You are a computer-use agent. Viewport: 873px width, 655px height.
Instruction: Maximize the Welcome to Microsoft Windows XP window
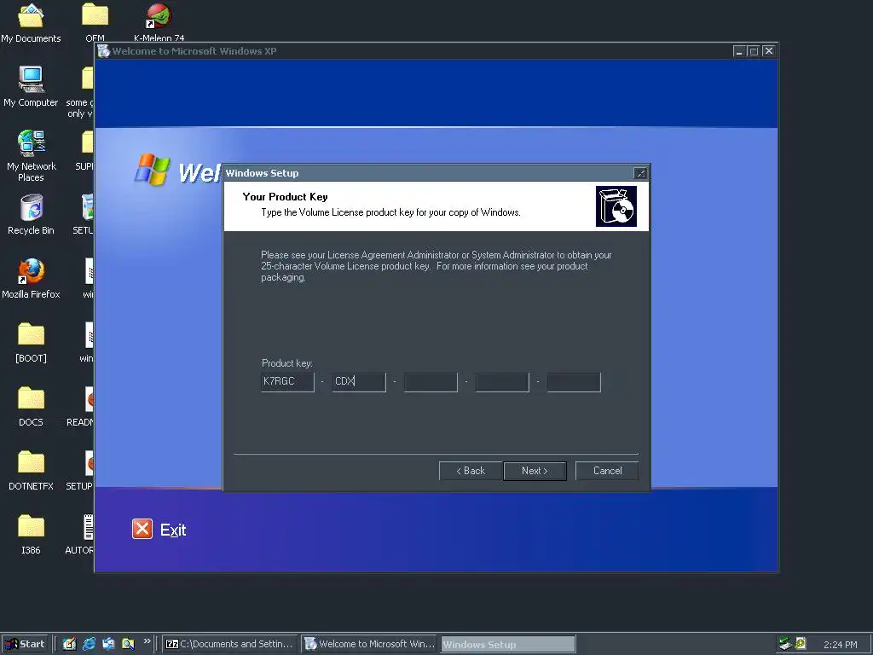754,51
